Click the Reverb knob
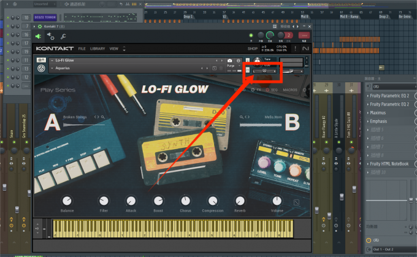417x257 pixels. coord(240,201)
